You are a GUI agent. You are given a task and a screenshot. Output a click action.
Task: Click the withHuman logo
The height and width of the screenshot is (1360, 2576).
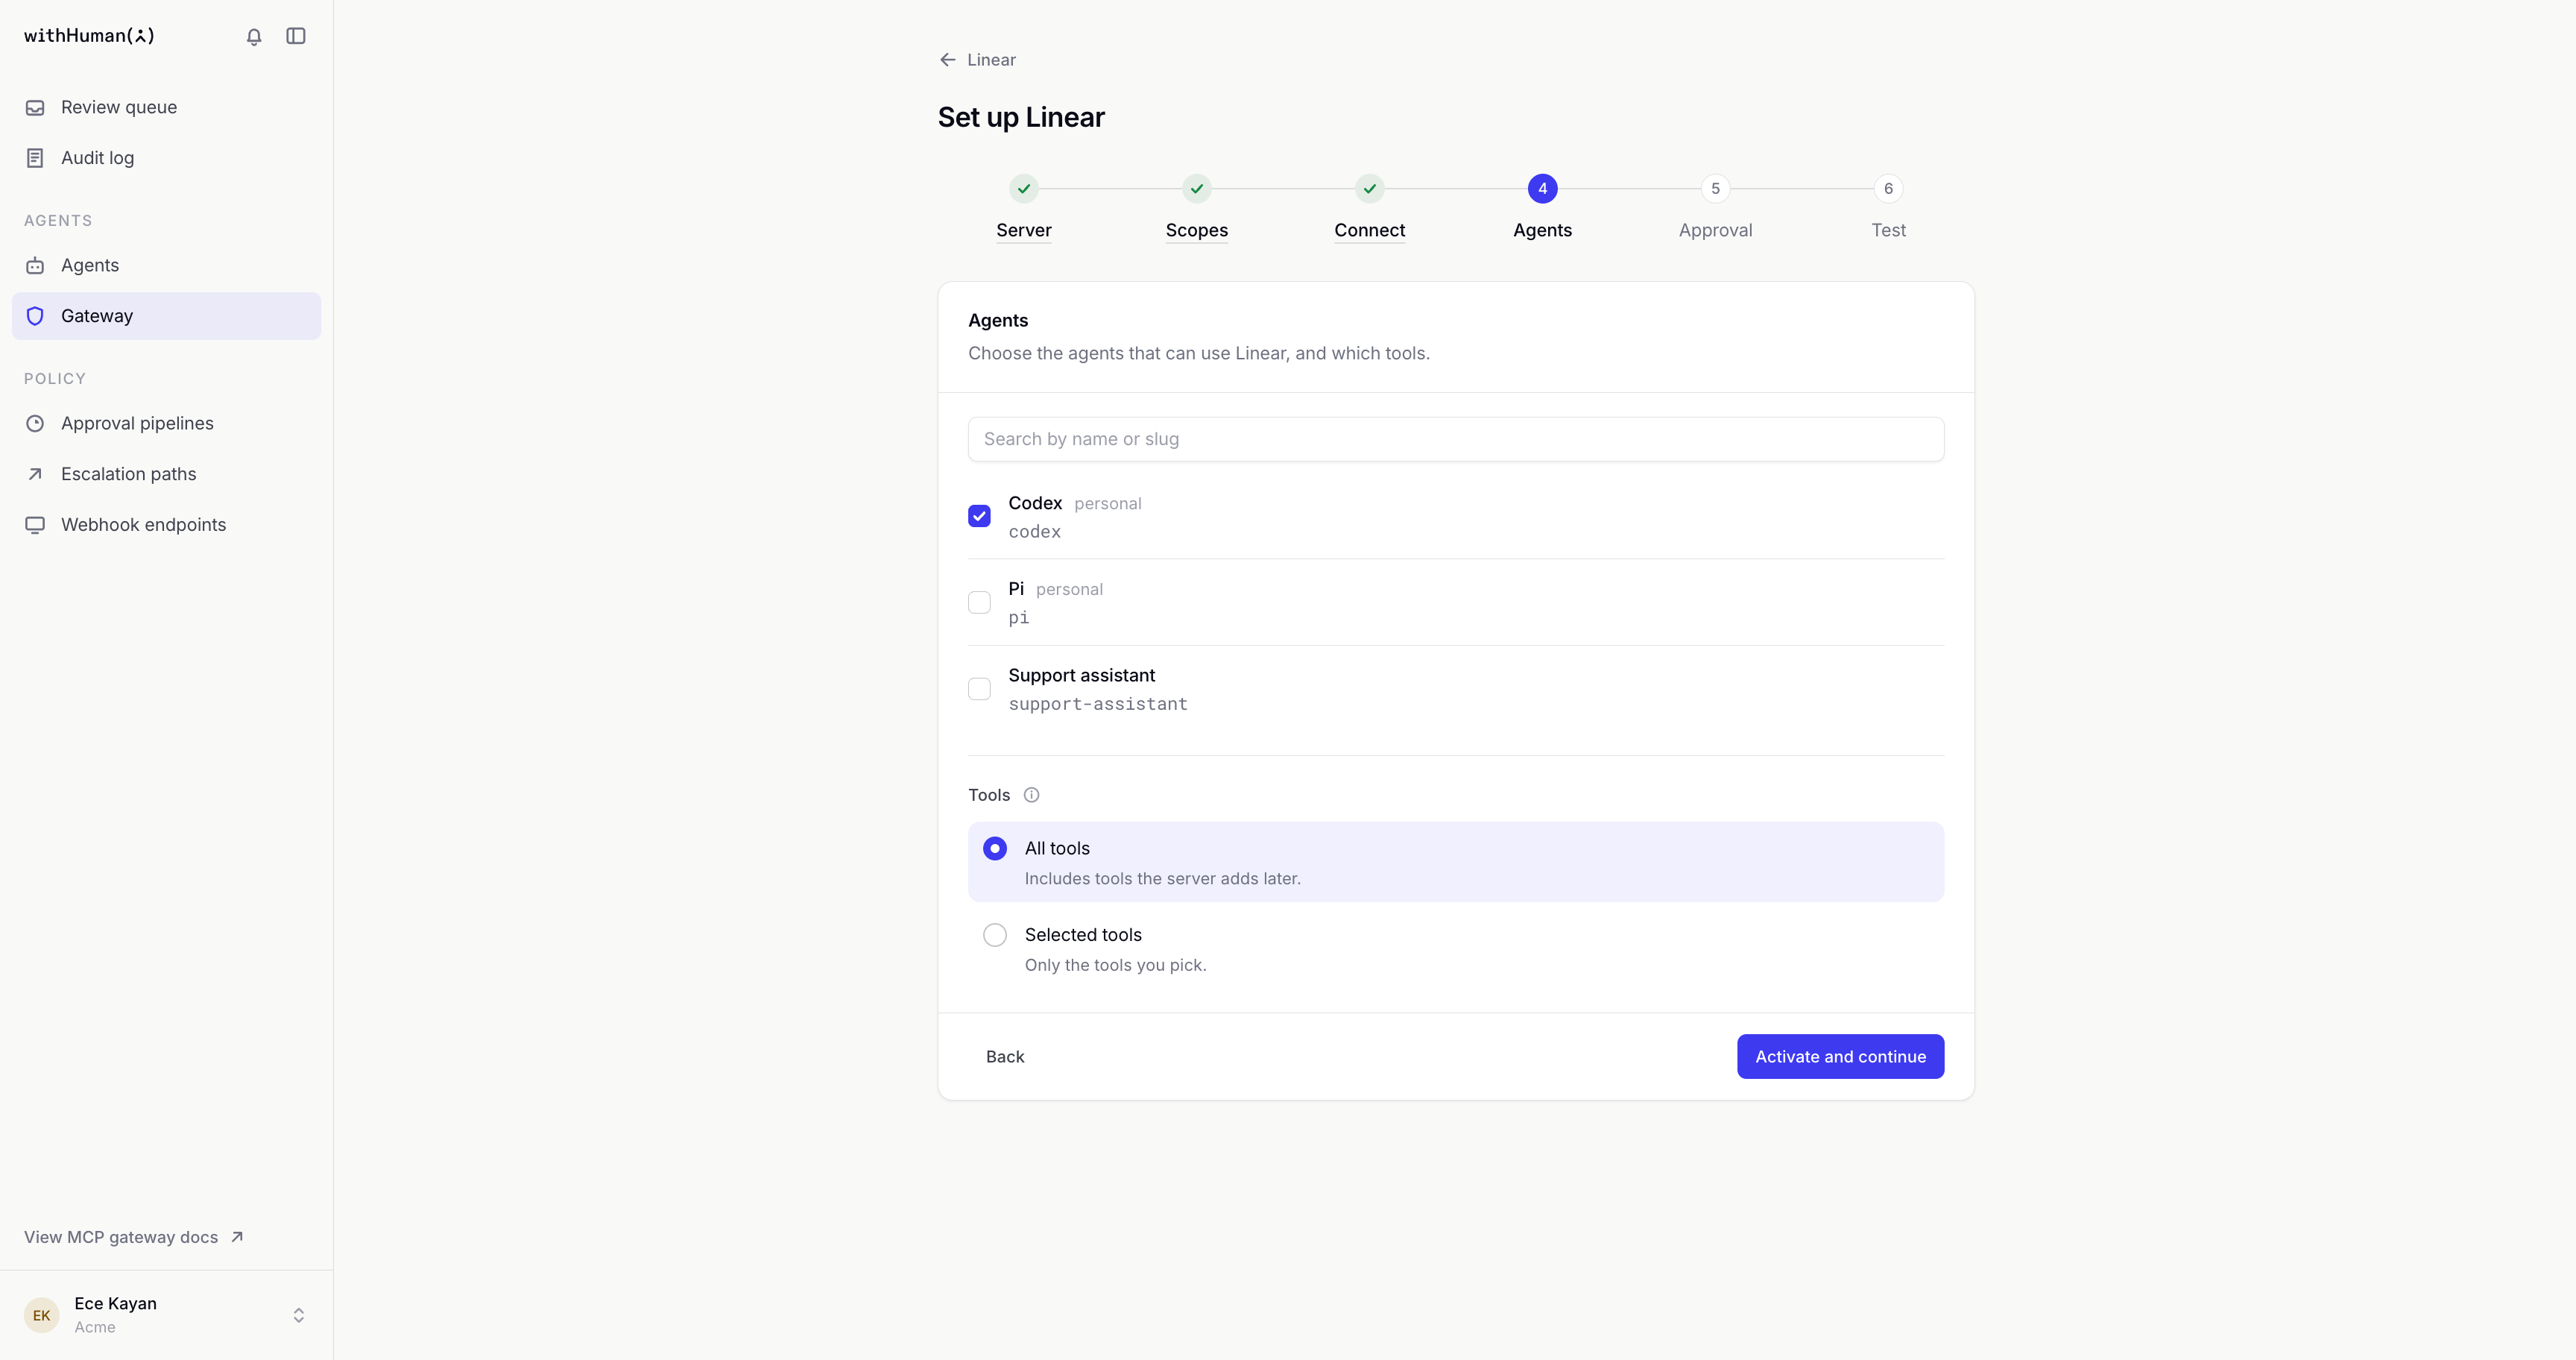click(90, 36)
